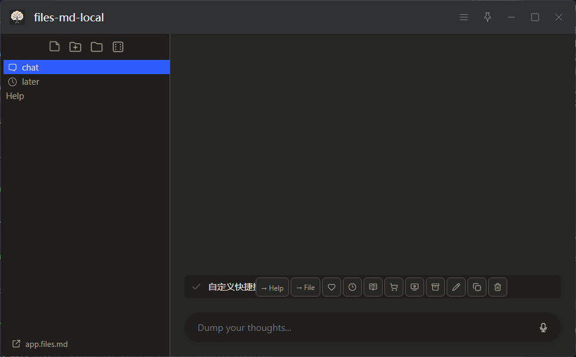The height and width of the screenshot is (357, 576).
Task: Click the open book icon on the message
Action: click(373, 287)
